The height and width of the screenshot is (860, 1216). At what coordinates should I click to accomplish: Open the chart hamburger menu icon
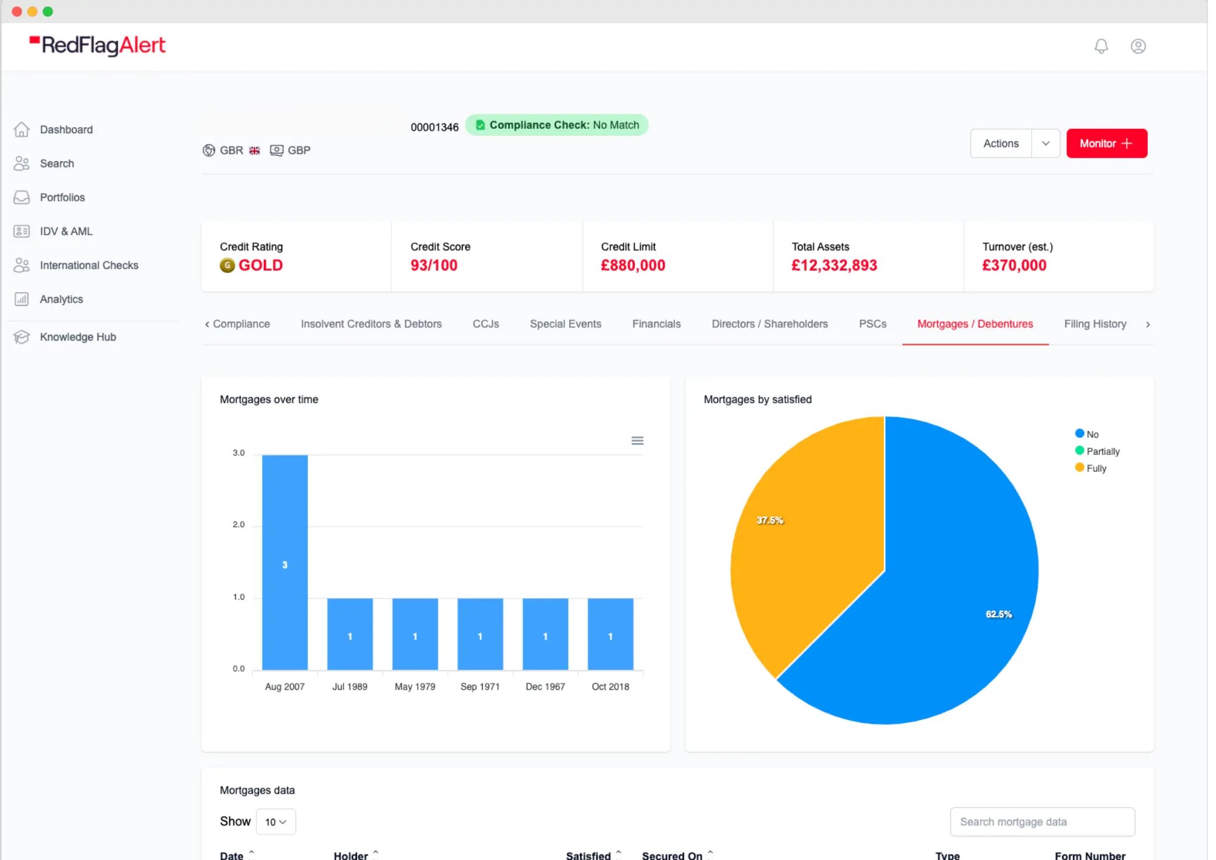click(637, 441)
